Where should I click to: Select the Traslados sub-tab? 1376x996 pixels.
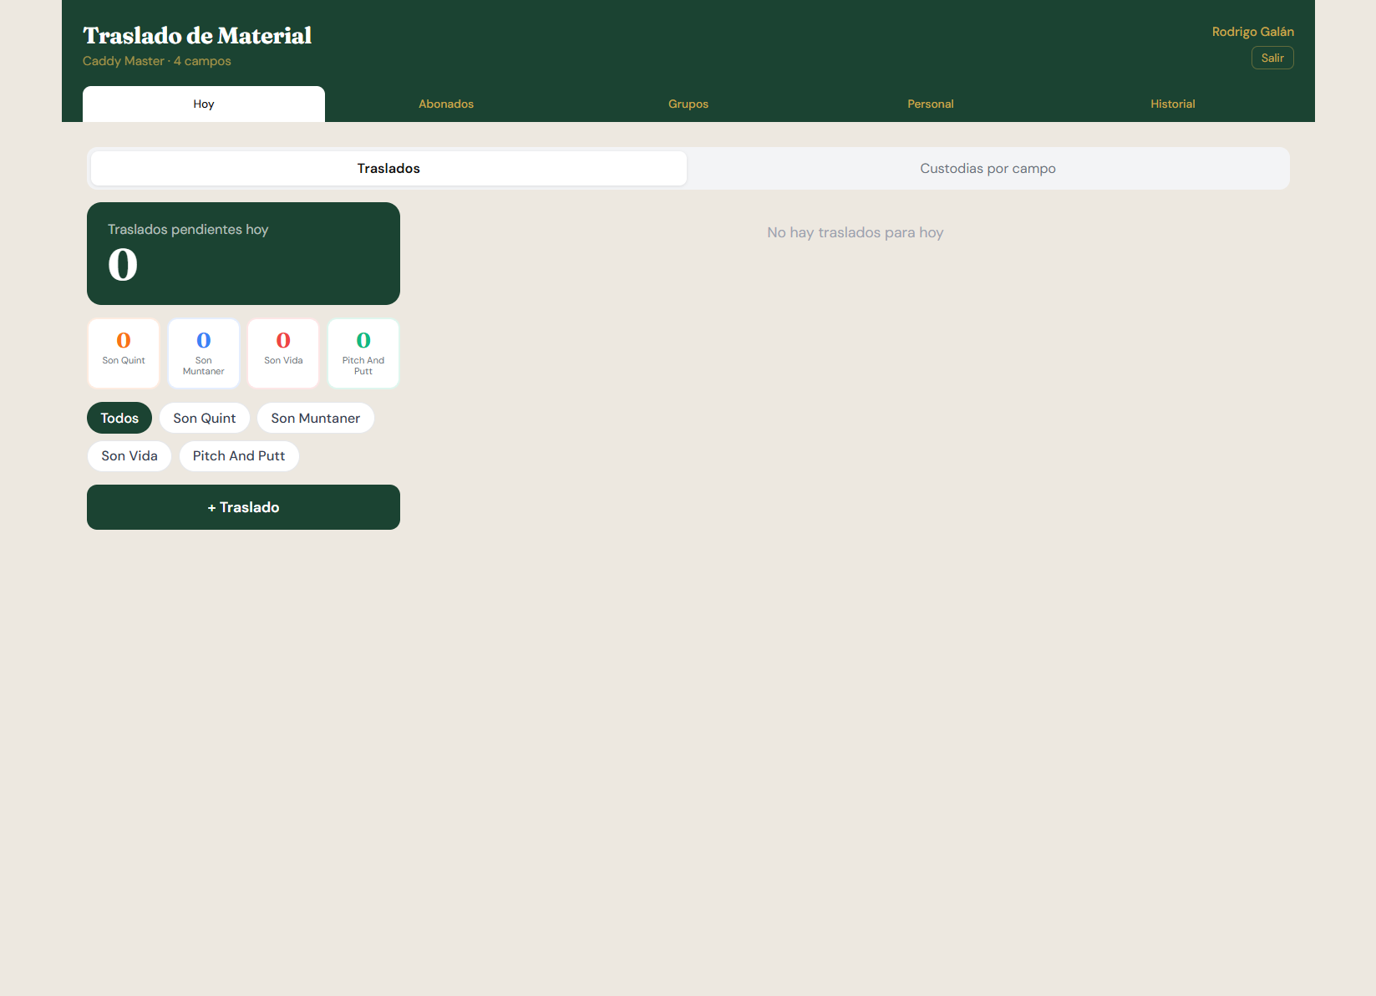388,168
